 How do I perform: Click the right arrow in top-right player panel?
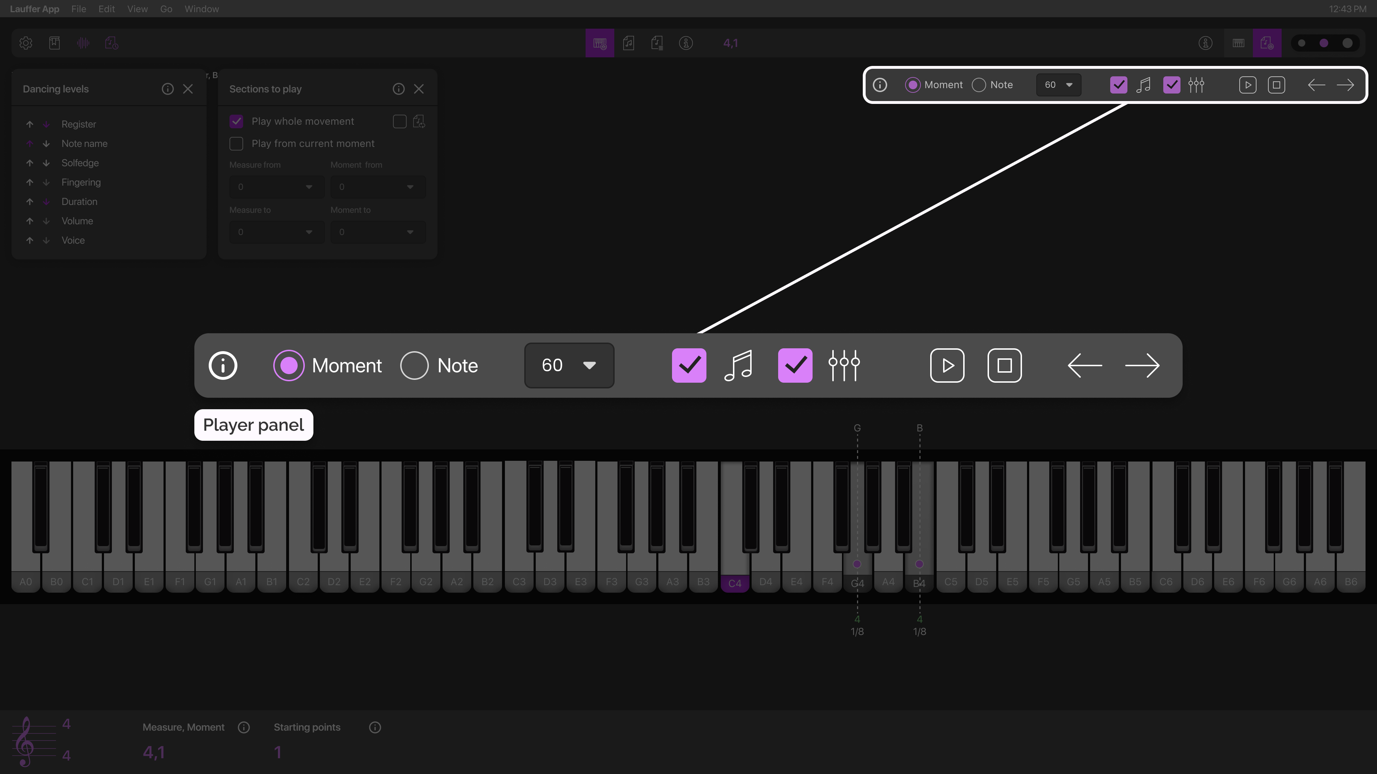1345,85
